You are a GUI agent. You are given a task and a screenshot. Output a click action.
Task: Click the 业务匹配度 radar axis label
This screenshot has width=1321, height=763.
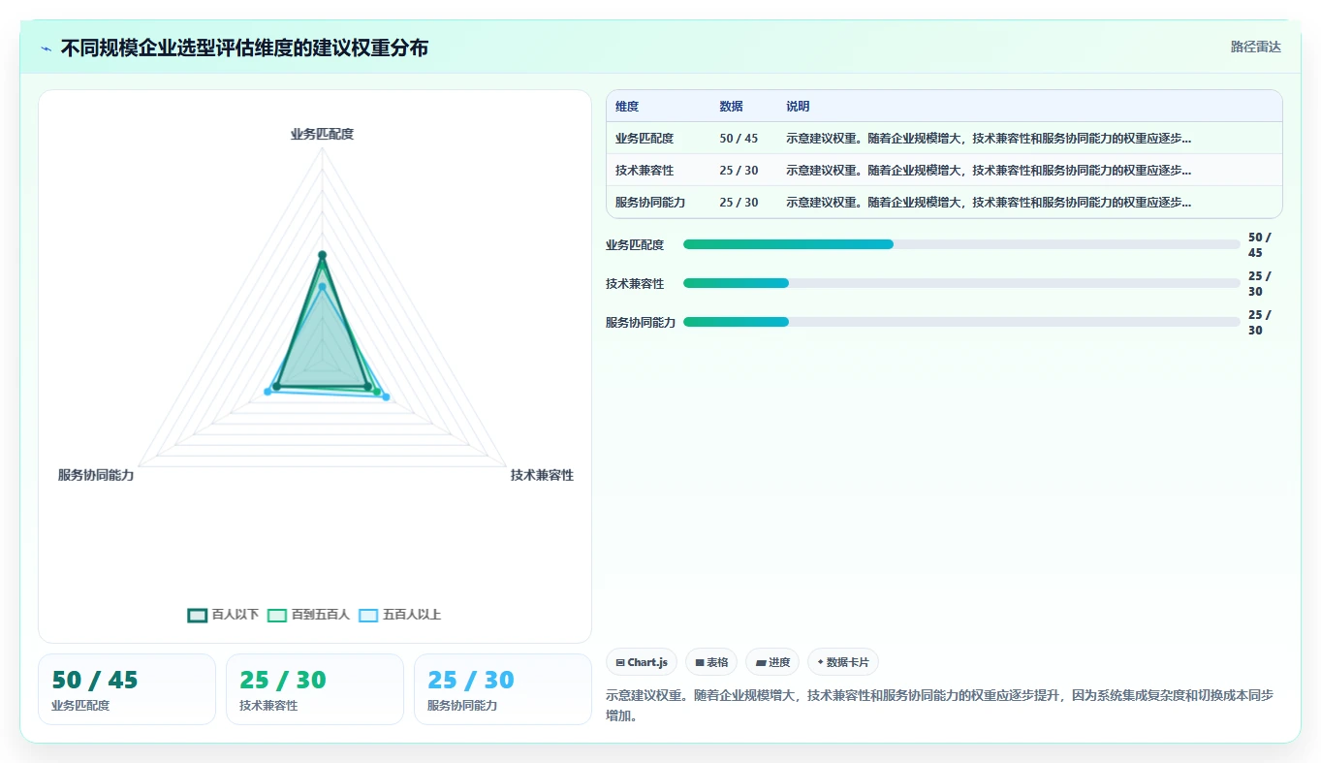[322, 134]
